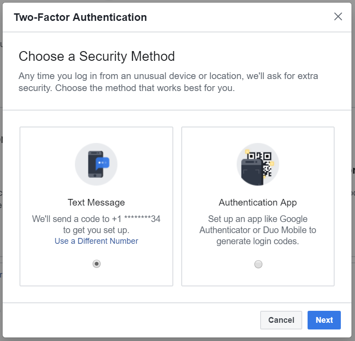
Task: Click the Choose a Security Method heading
Action: 97,56
